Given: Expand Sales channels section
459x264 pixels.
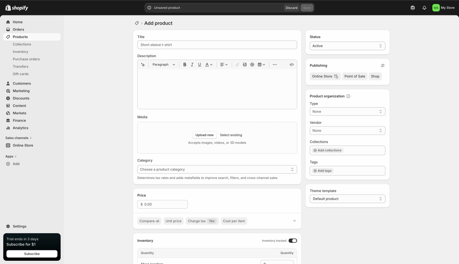Looking at the screenshot, I should (19, 138).
